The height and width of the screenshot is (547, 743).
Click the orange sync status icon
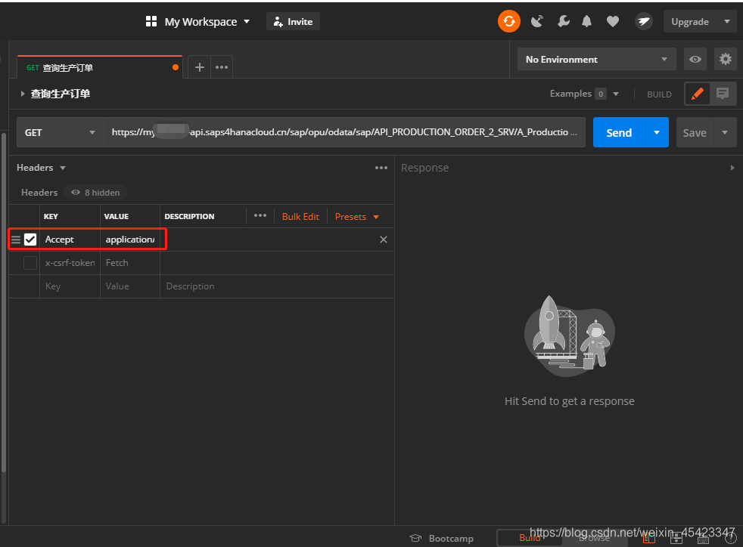pyautogui.click(x=509, y=21)
